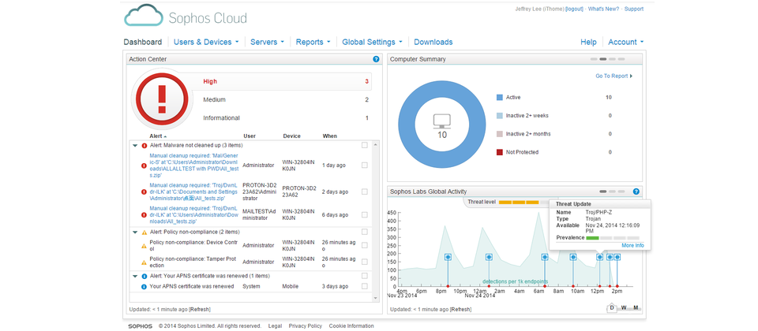
Task: Select the Medium priority alerts row
Action: [286, 100]
